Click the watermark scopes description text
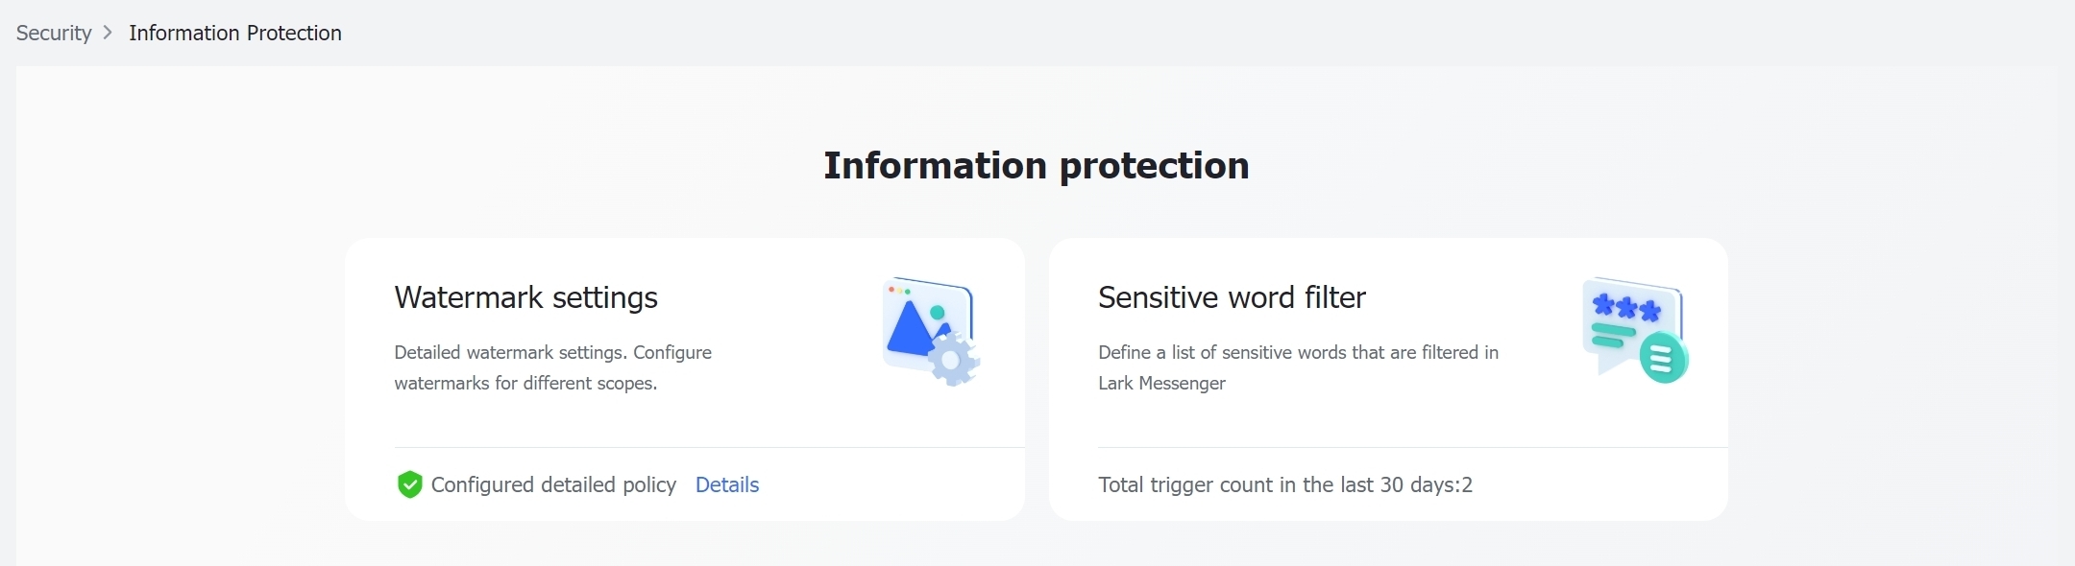The image size is (2075, 566). click(x=553, y=367)
